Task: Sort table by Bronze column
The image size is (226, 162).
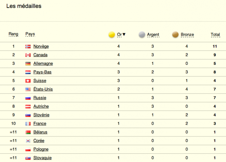Action: point(187,35)
